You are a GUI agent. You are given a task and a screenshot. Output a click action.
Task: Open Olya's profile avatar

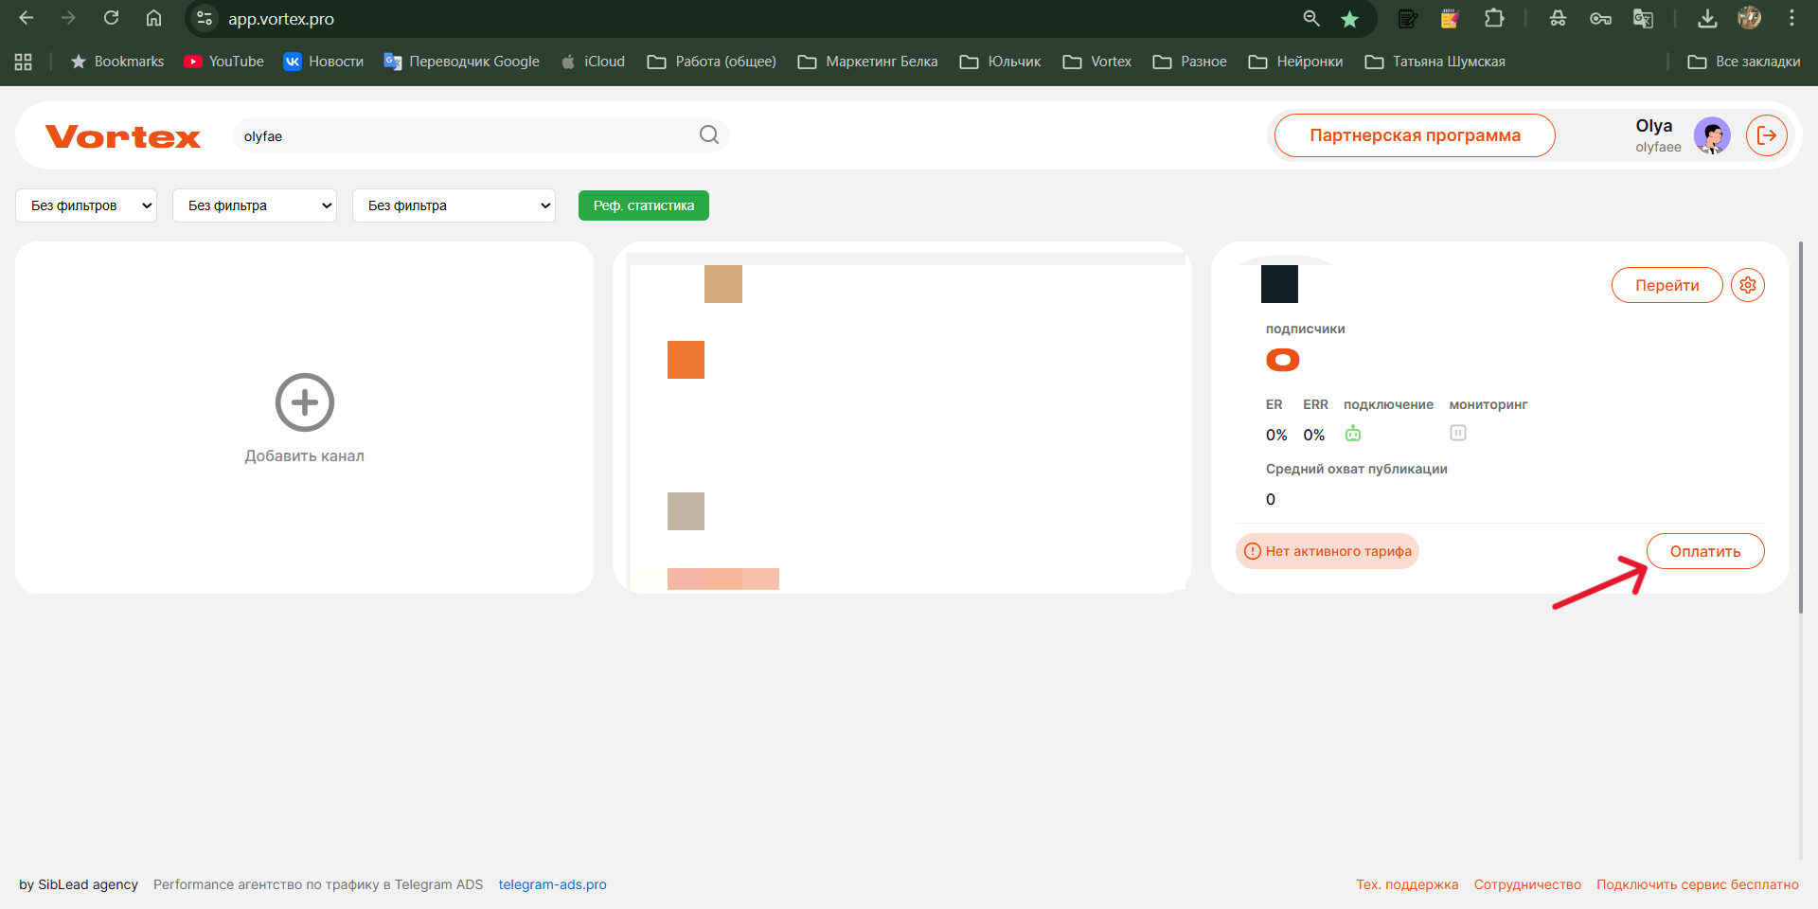(x=1711, y=135)
